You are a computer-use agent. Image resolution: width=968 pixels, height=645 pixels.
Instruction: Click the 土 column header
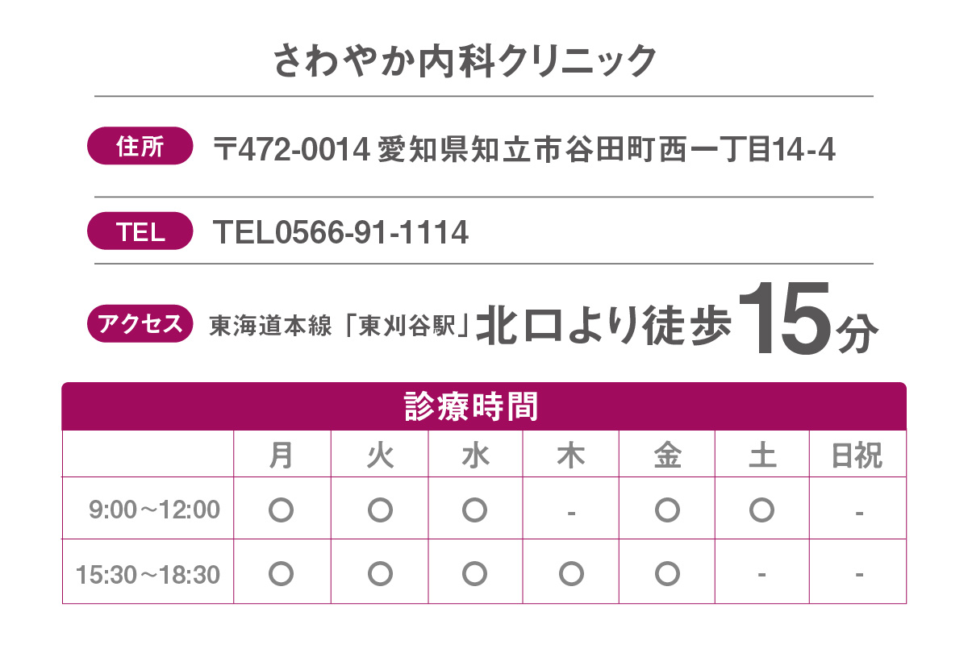click(x=762, y=456)
